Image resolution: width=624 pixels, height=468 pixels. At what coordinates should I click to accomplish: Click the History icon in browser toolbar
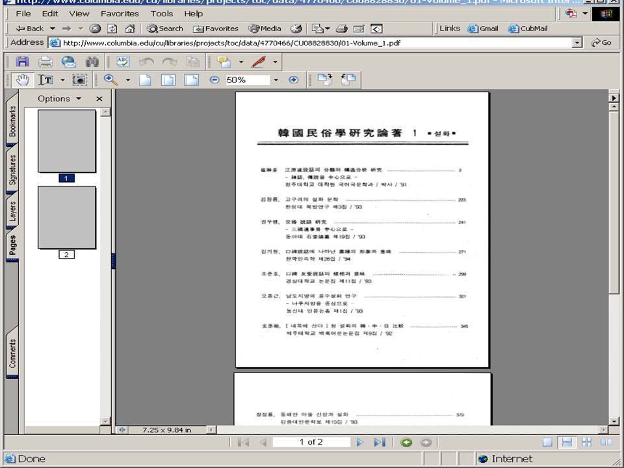[296, 29]
